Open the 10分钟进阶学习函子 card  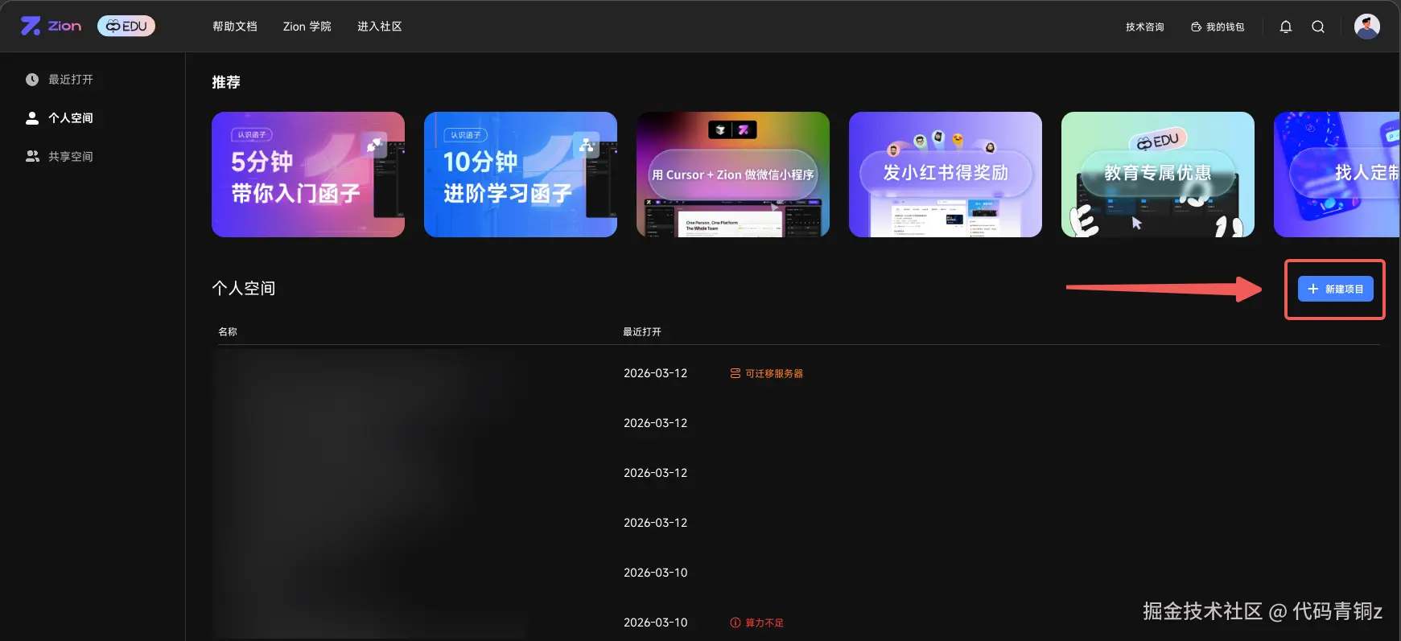point(521,175)
